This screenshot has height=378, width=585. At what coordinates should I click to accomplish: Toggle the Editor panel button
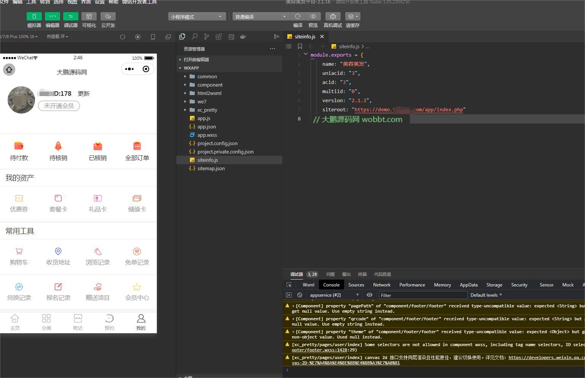pos(52,16)
